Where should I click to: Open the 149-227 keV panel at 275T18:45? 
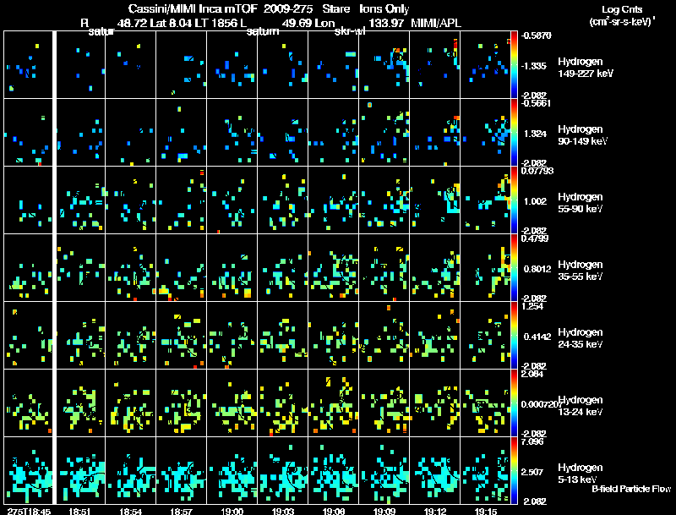28,65
